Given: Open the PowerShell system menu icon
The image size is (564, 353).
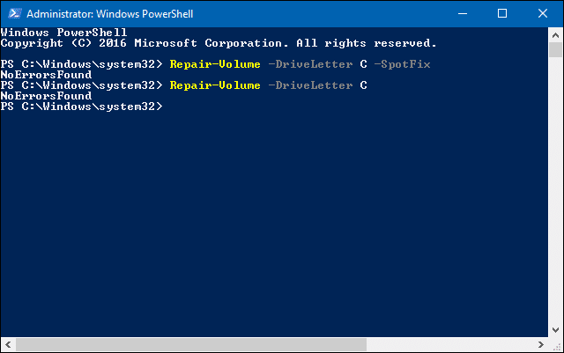Looking at the screenshot, I should click(13, 13).
